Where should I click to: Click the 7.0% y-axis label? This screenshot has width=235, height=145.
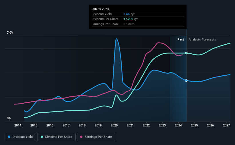[x=10, y=33]
